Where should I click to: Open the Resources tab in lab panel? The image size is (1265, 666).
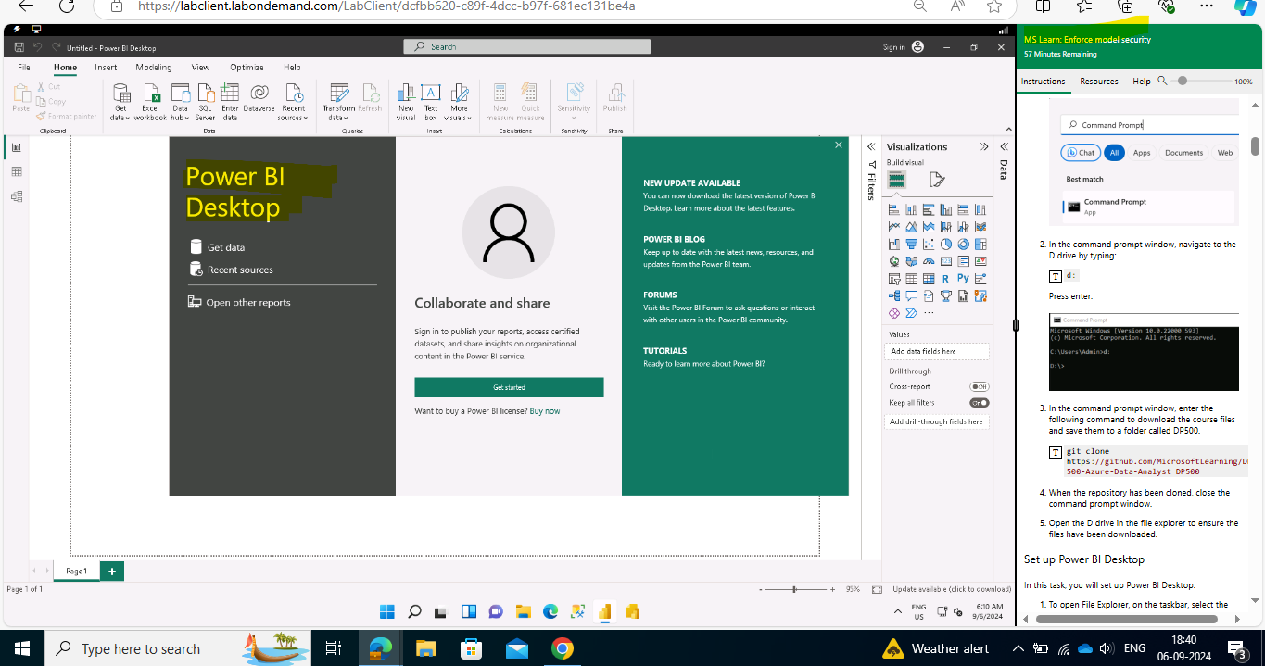(x=1099, y=82)
